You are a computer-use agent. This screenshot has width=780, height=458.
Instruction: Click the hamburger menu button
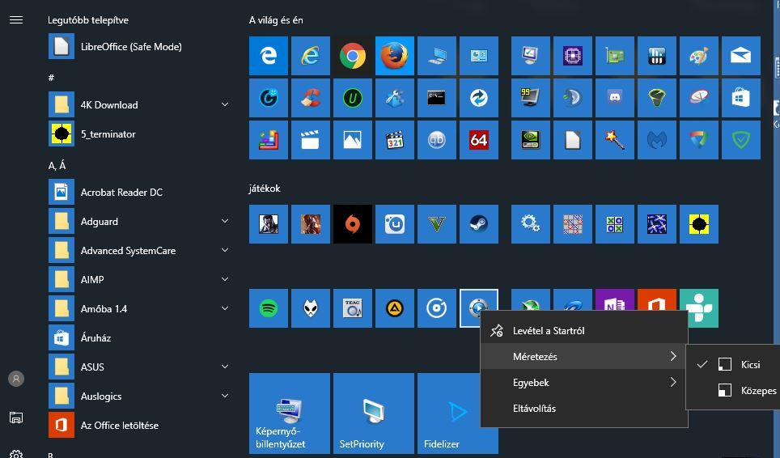[16, 20]
